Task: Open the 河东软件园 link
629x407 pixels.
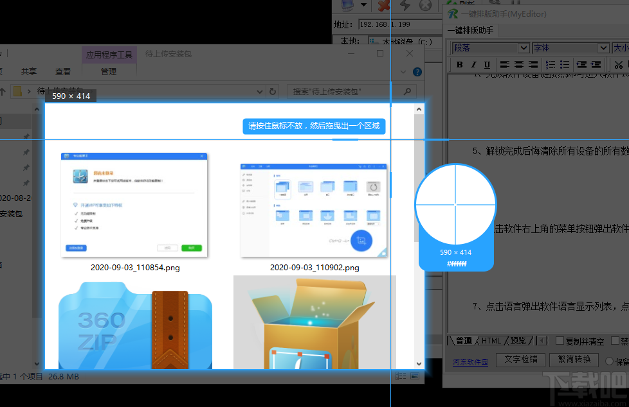Action: [470, 360]
